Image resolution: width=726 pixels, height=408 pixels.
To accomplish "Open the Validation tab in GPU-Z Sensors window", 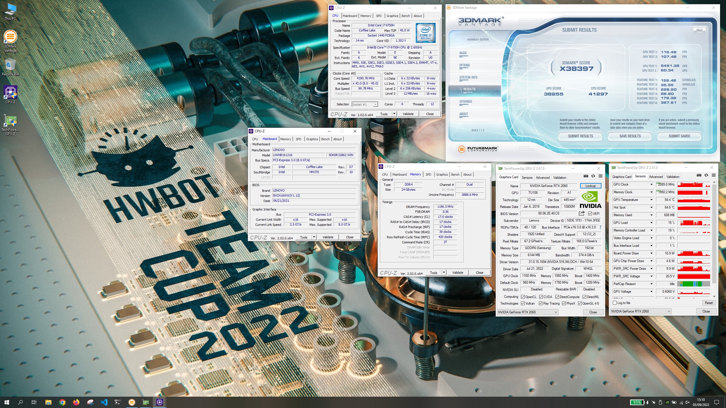I will [x=673, y=177].
